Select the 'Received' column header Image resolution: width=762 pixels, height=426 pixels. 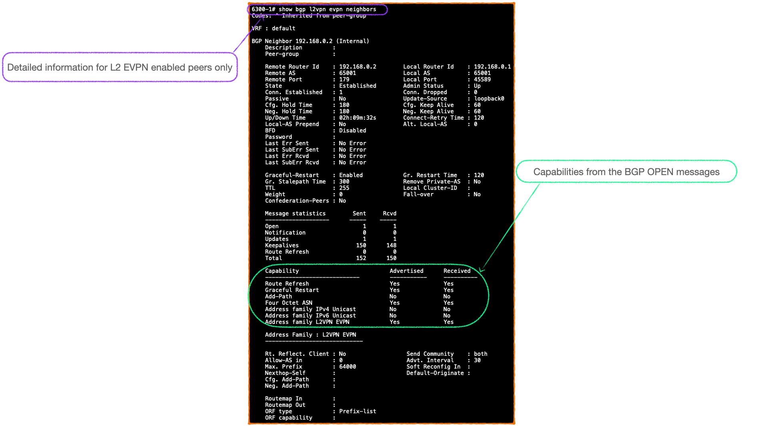pyautogui.click(x=457, y=271)
